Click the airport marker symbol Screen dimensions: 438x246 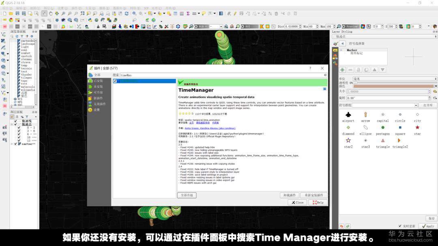pyautogui.click(x=348, y=117)
